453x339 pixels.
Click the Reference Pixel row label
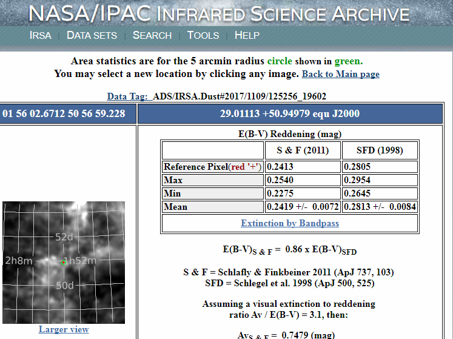[x=213, y=167]
